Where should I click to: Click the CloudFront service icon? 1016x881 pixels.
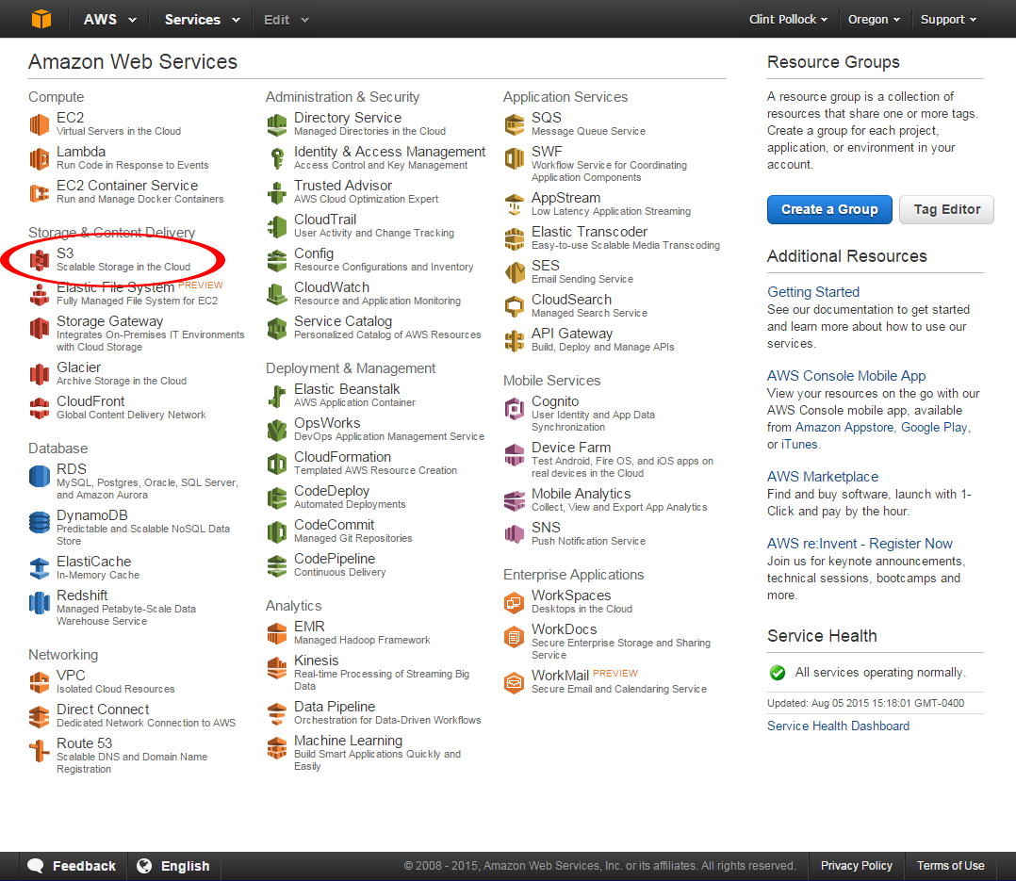point(40,408)
